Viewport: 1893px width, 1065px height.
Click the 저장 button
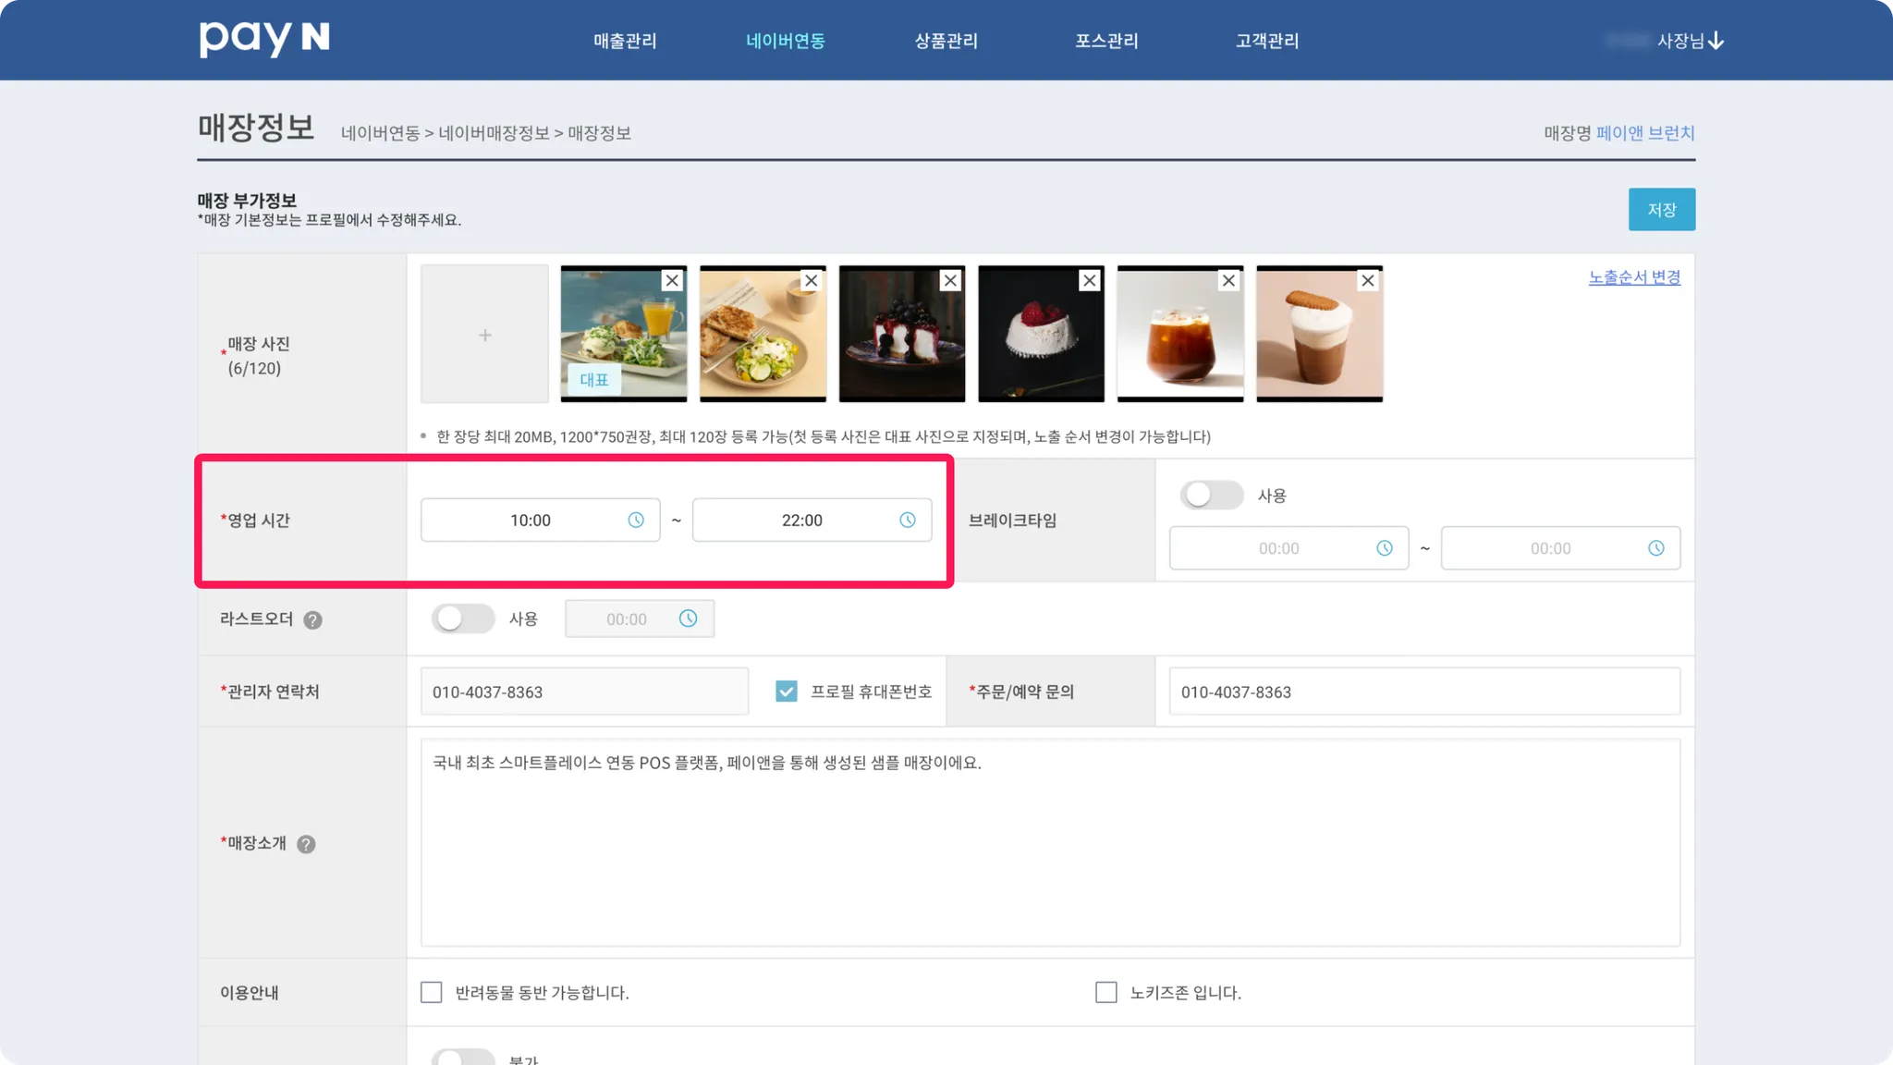1661,210
